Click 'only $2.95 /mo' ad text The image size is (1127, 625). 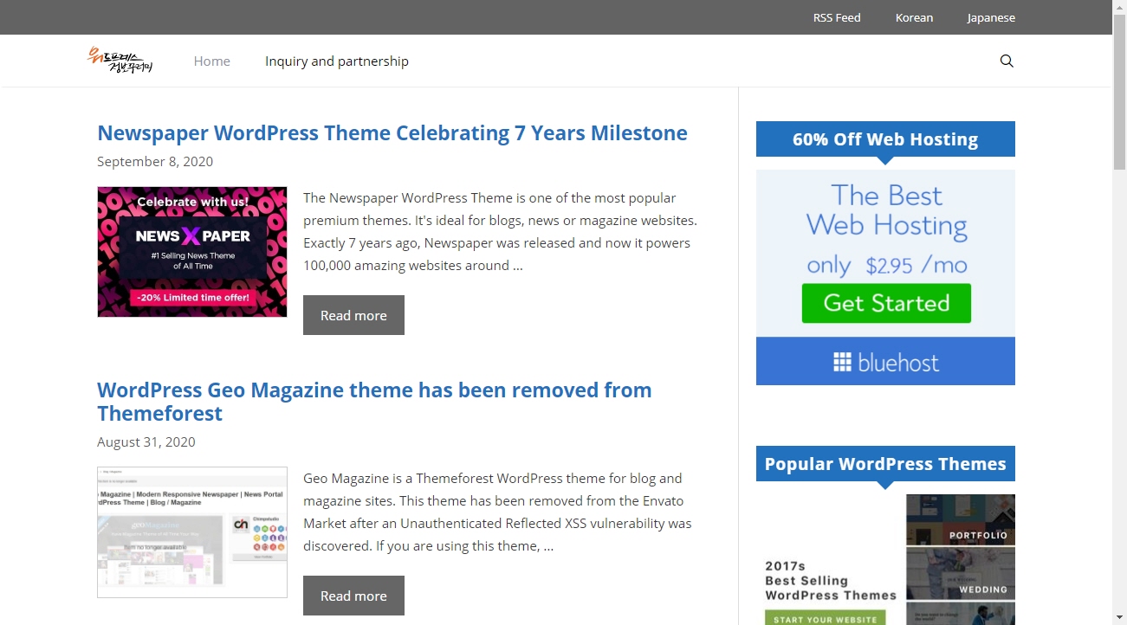tap(887, 265)
